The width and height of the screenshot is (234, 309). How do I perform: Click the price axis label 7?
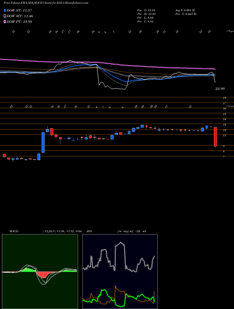224,157
